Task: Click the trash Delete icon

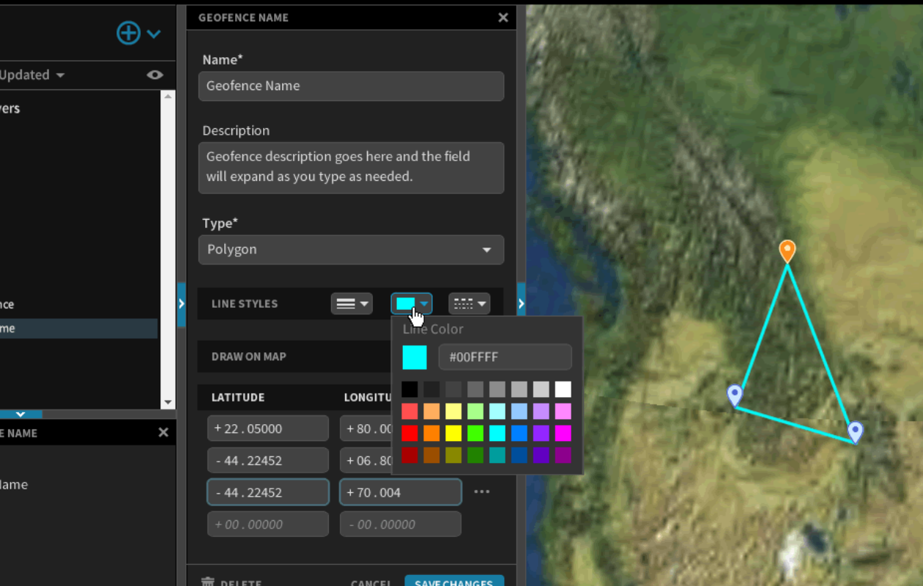Action: click(x=208, y=583)
